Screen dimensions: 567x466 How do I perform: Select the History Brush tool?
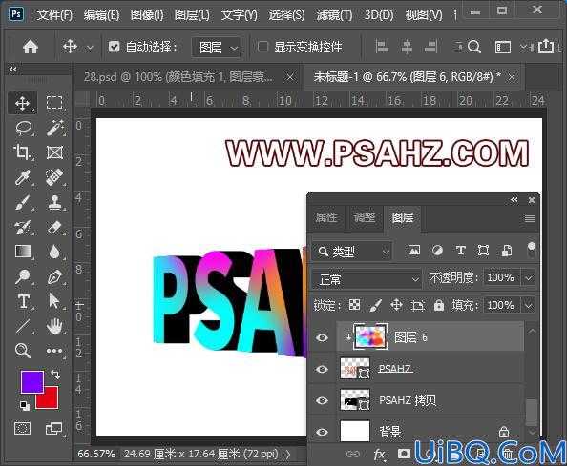23,228
